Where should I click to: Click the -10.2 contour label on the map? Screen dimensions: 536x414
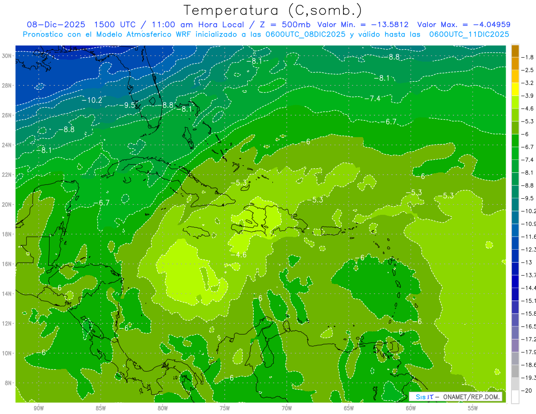92,100
